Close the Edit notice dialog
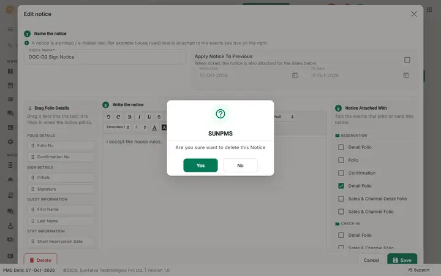441x276 pixels. [413, 13]
